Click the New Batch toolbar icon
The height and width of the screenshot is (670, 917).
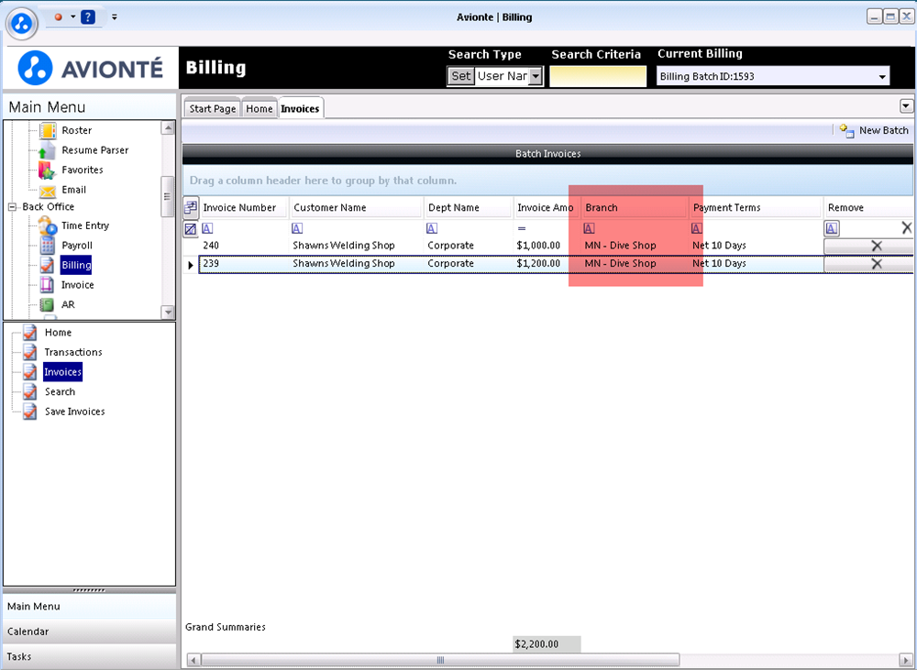pos(846,130)
